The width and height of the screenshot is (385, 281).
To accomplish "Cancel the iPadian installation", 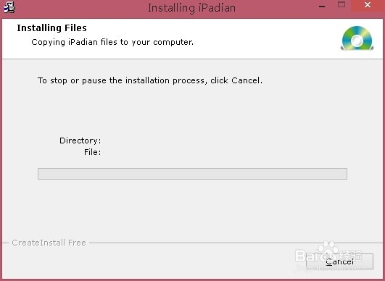I will coord(339,261).
